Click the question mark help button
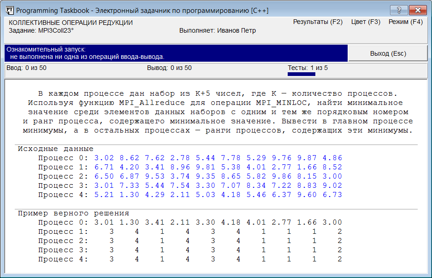The image size is (432, 278). click(x=399, y=10)
